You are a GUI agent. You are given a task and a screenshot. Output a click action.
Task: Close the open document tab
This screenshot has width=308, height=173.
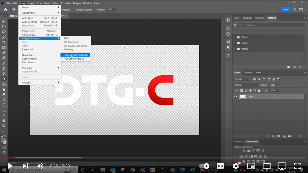(x=66, y=16)
